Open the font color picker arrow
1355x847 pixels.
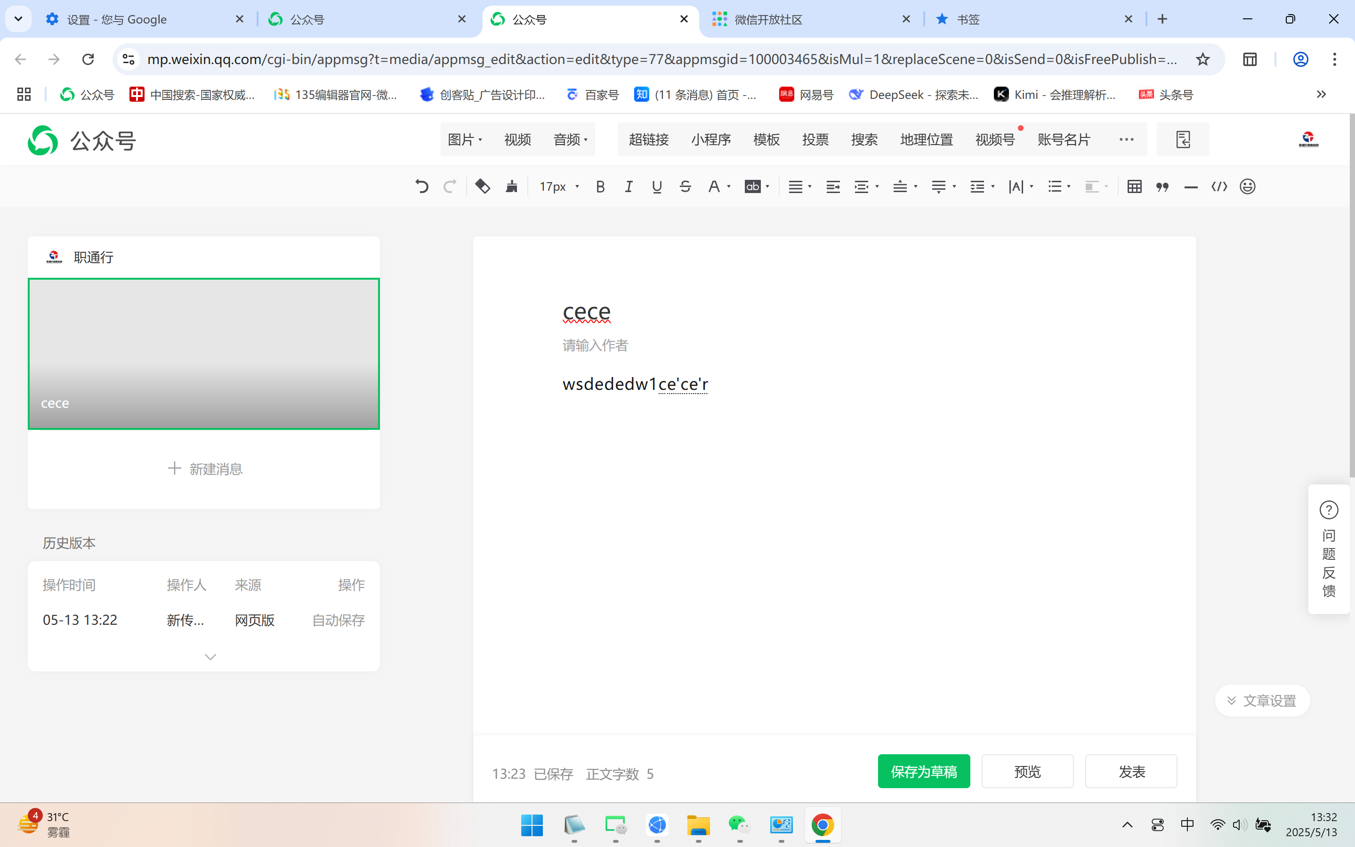(729, 186)
